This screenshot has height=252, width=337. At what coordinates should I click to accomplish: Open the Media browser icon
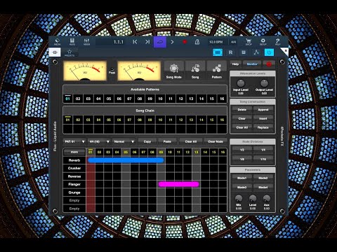tap(57, 42)
